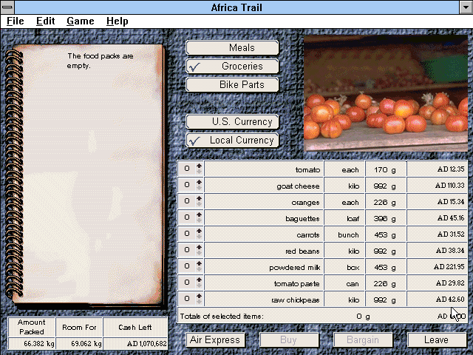
Task: Click the title bar minimize arrow
Action: coord(466,7)
